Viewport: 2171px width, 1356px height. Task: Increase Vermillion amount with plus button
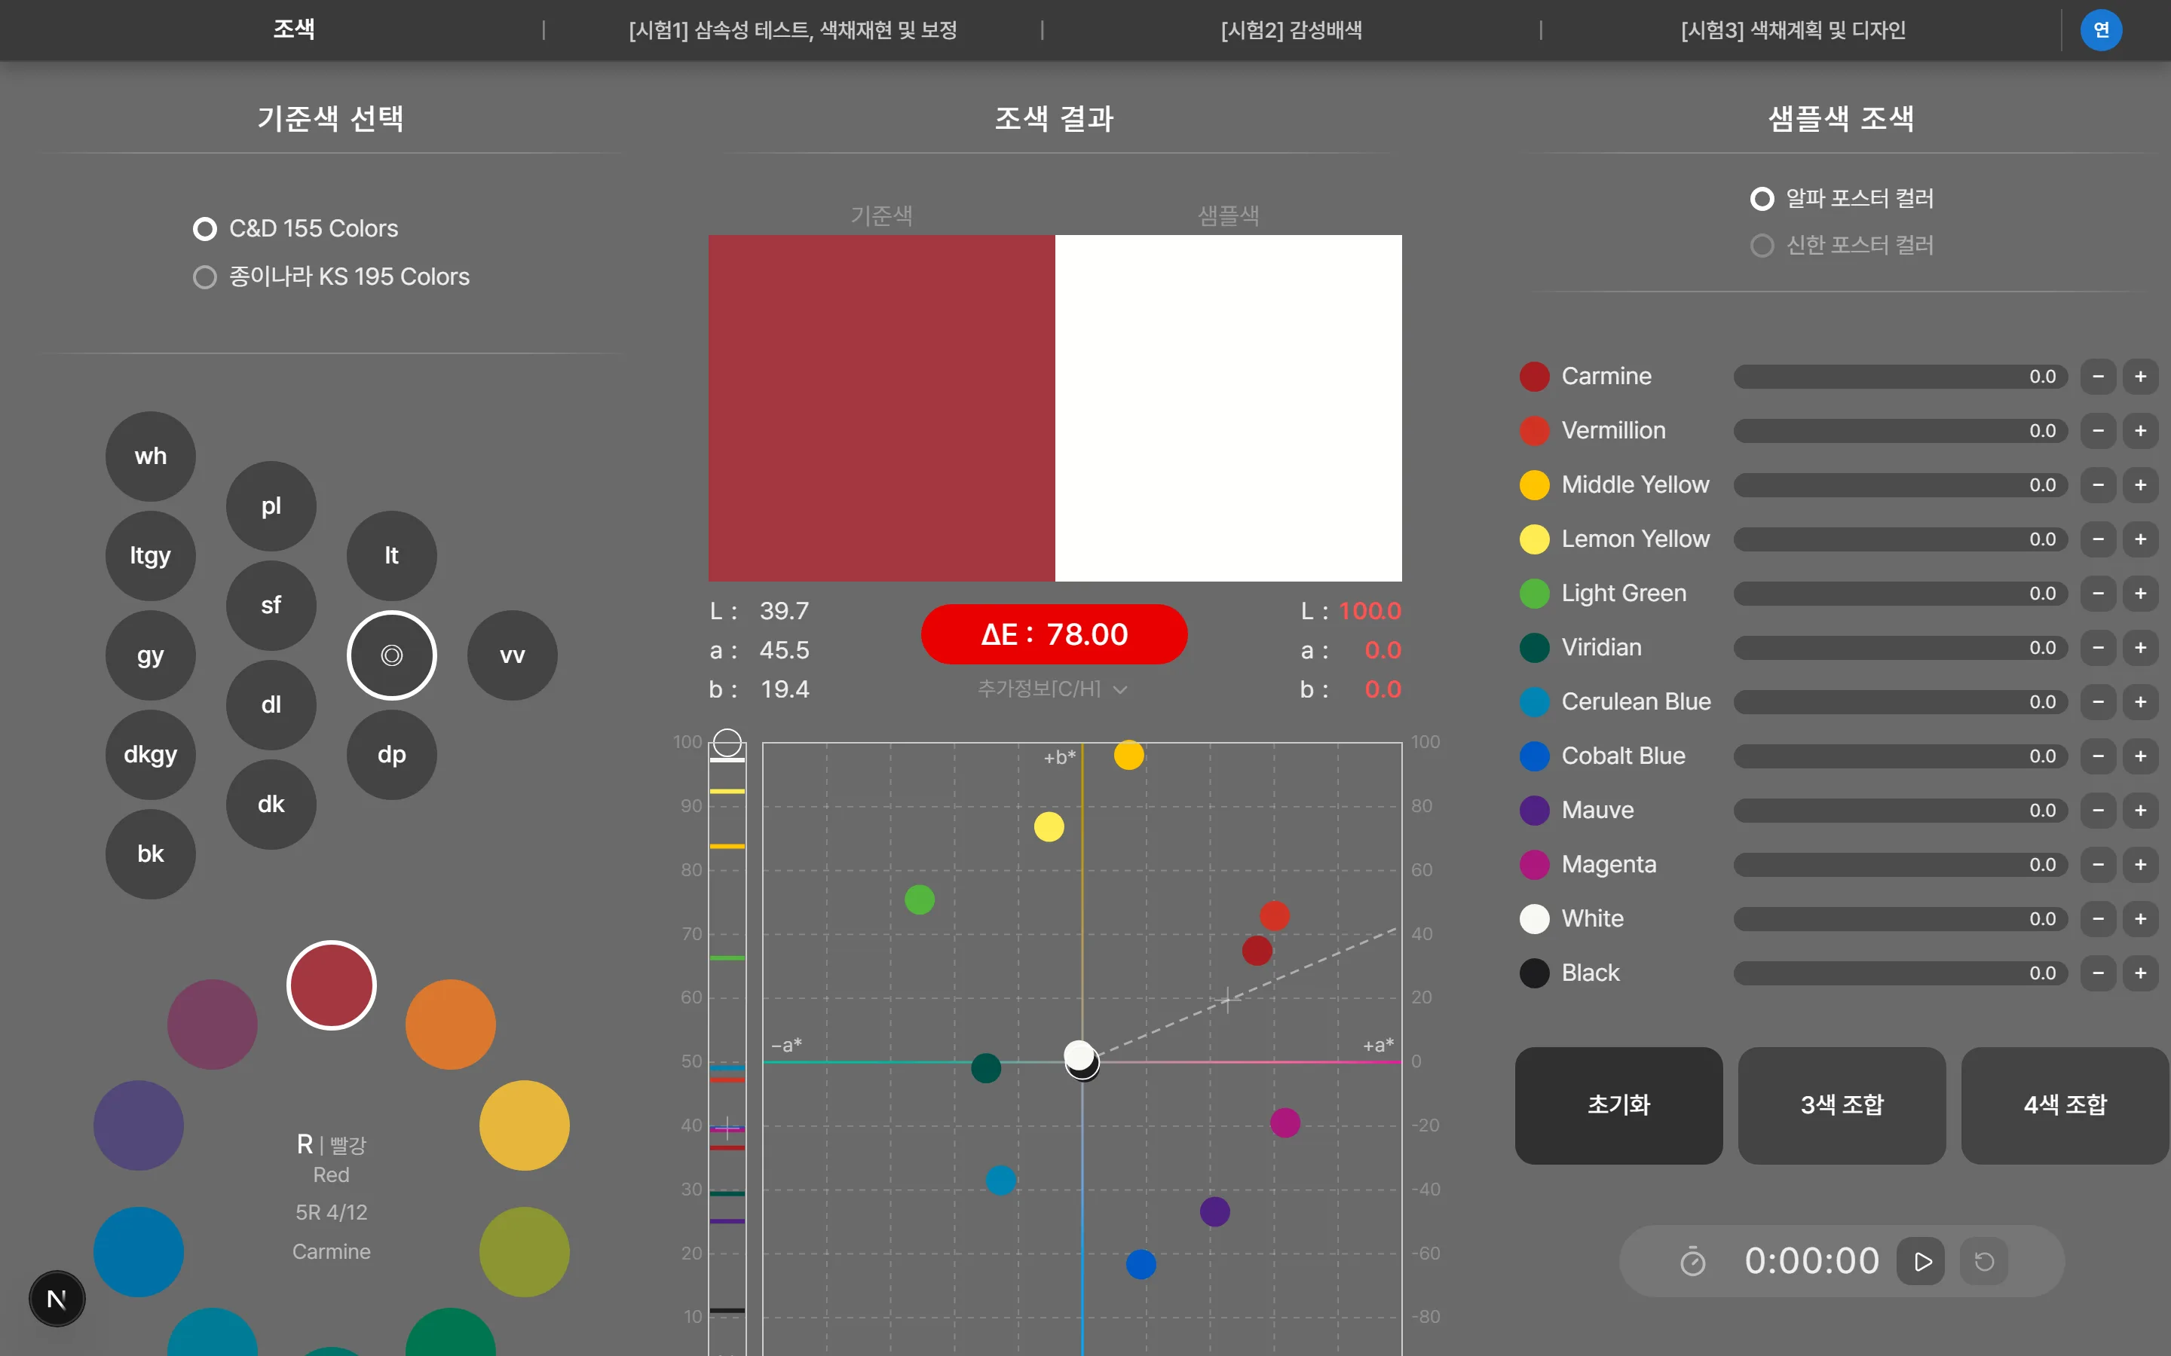coord(2141,430)
